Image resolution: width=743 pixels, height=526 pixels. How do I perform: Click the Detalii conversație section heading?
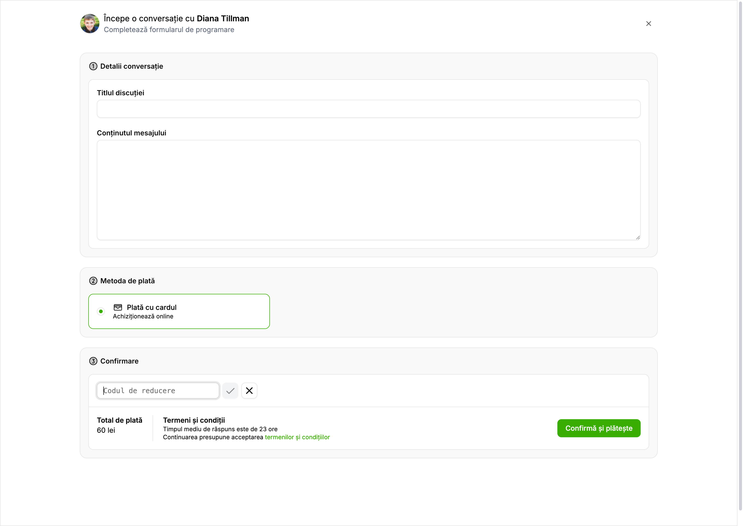pyautogui.click(x=131, y=66)
